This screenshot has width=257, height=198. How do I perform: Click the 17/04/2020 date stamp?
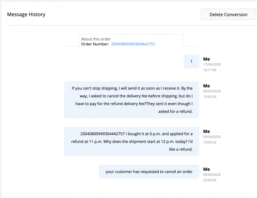[x=212, y=65]
